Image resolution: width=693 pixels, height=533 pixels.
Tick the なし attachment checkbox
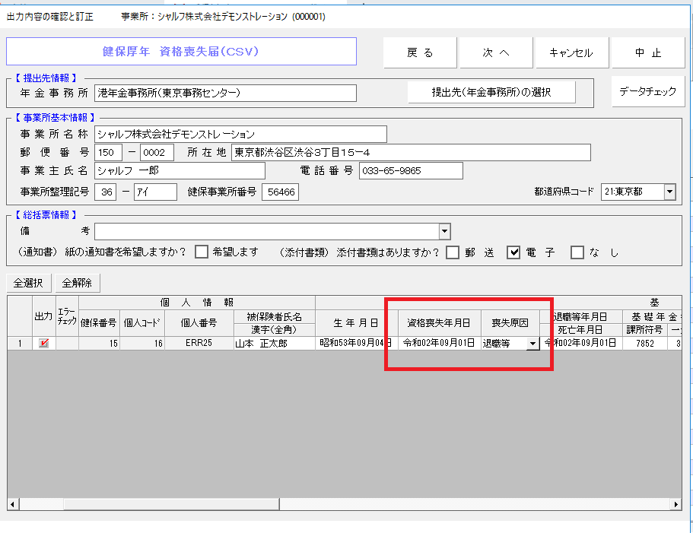(577, 252)
